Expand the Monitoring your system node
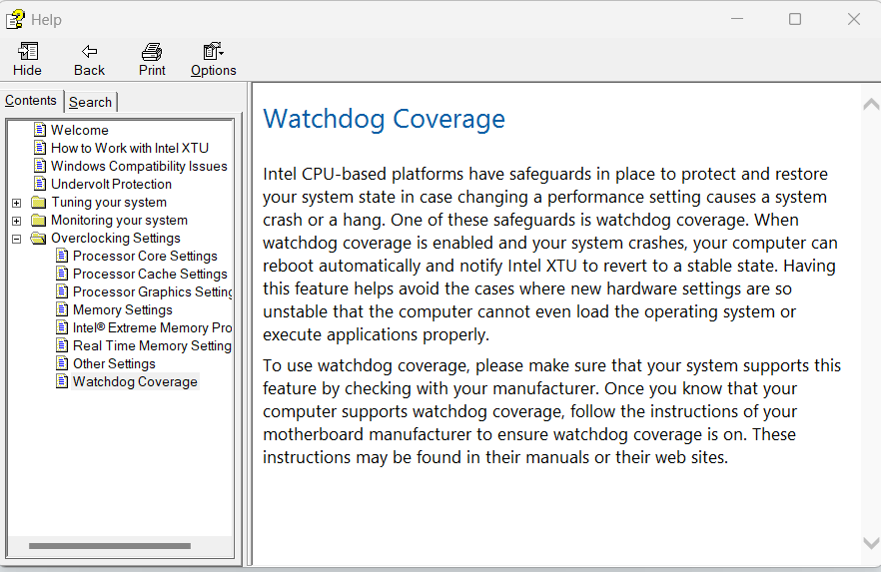This screenshot has width=881, height=572. tap(17, 221)
